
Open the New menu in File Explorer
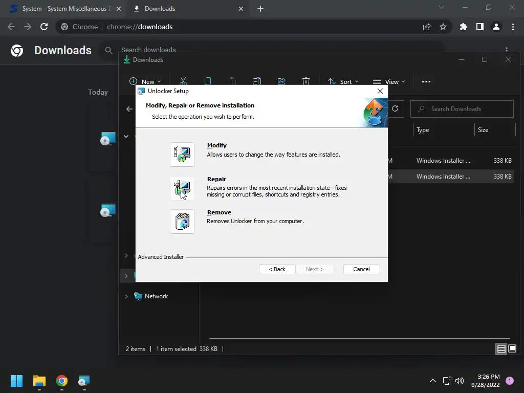[145, 81]
